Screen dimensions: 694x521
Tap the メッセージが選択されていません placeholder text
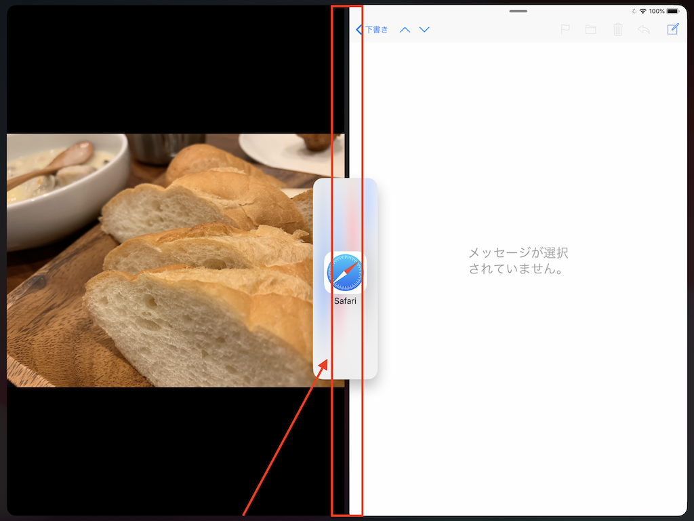coord(518,260)
